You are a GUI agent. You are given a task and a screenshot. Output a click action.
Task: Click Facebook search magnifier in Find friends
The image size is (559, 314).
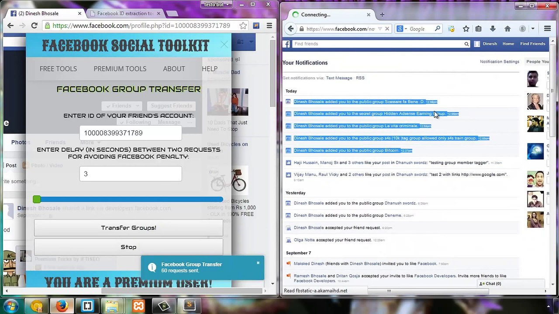(466, 44)
